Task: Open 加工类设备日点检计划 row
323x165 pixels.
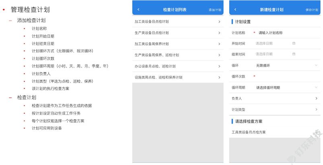Action: [178, 22]
